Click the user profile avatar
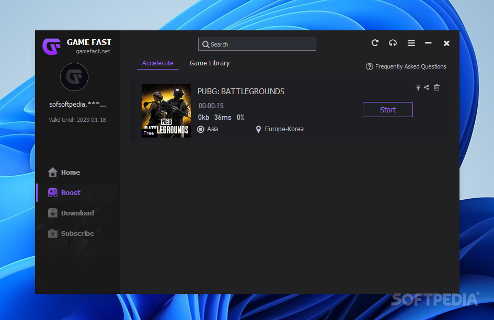This screenshot has width=494, height=320. 74,77
